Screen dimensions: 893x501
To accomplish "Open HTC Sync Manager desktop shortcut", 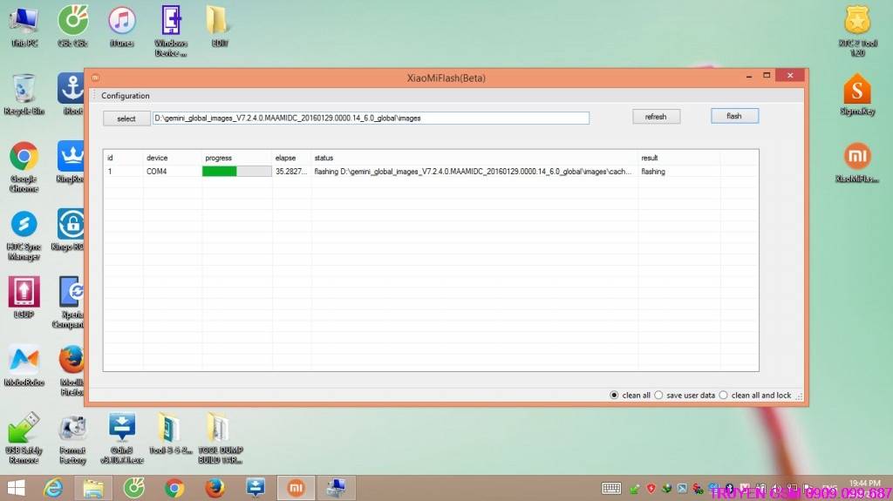I will (24, 235).
